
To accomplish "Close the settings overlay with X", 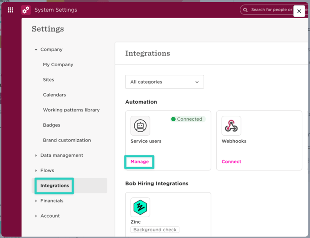I will coord(299,11).
